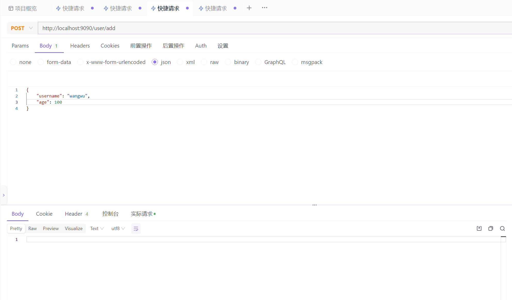Image resolution: width=512 pixels, height=300 pixels.
Task: Open the Cookies request tab
Action: pos(110,46)
